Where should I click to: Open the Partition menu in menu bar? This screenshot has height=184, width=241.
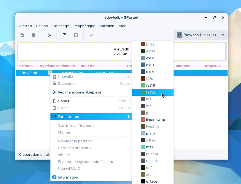pyautogui.click(x=107, y=26)
